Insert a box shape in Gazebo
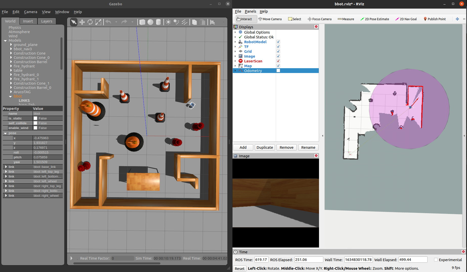Image resolution: width=467 pixels, height=272 pixels. point(142,22)
